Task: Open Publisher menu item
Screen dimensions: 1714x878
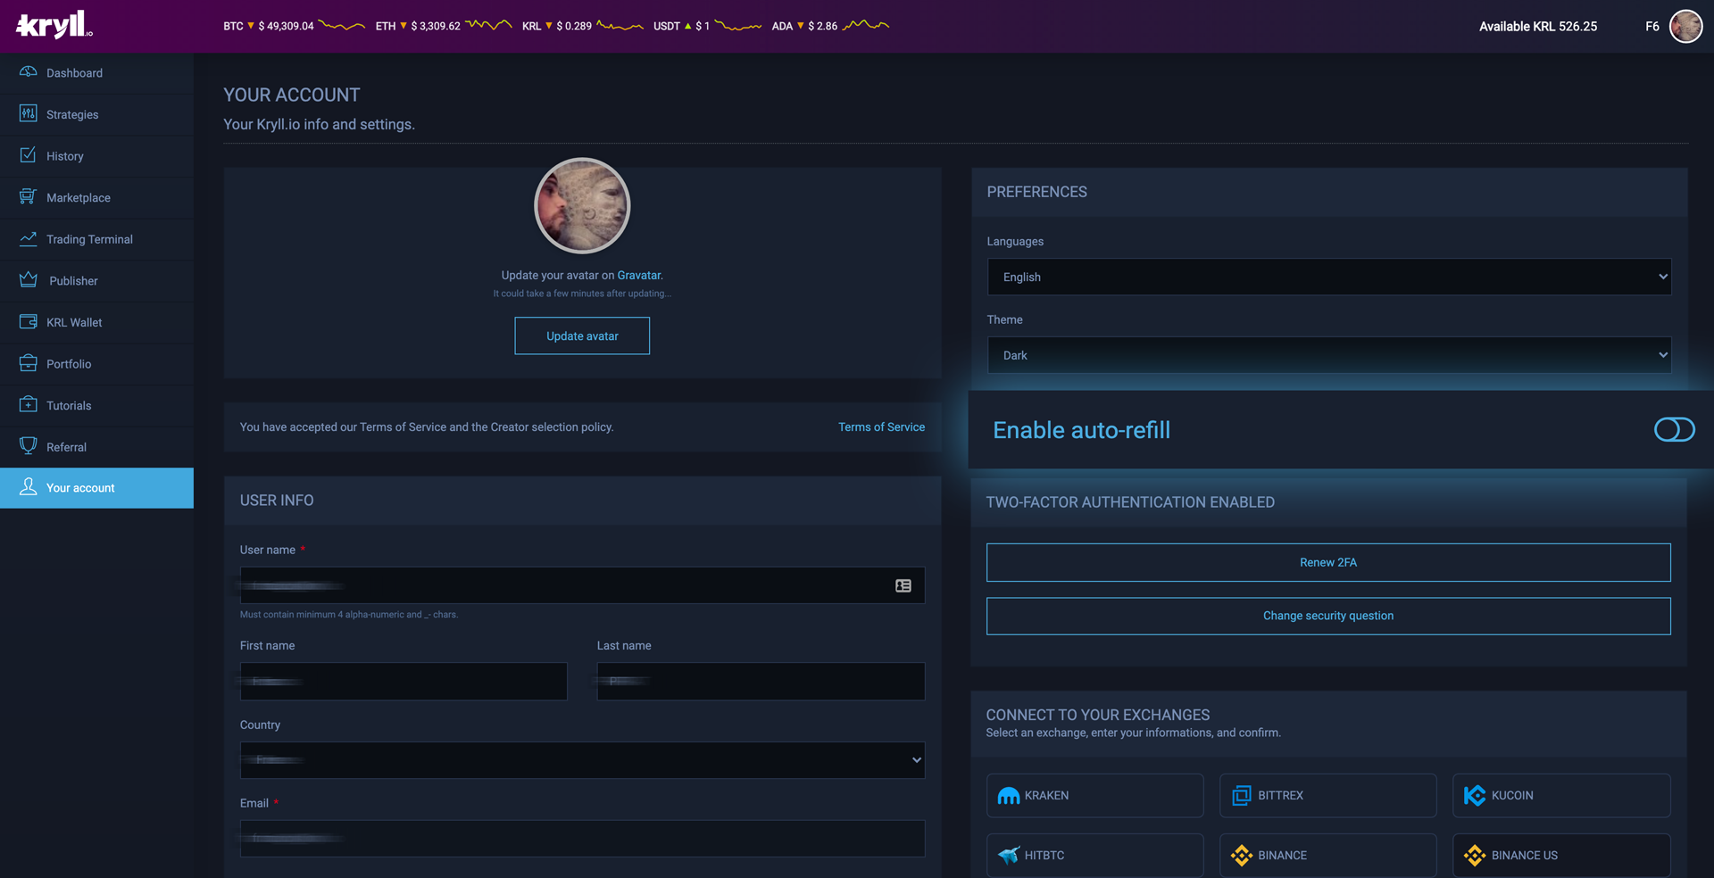Action: click(96, 281)
